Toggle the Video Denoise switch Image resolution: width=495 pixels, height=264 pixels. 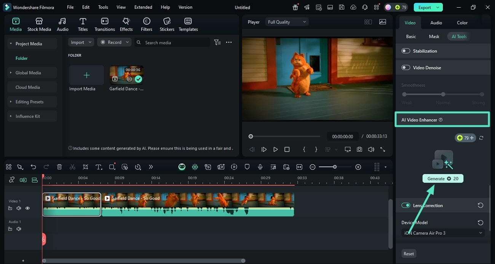(406, 67)
